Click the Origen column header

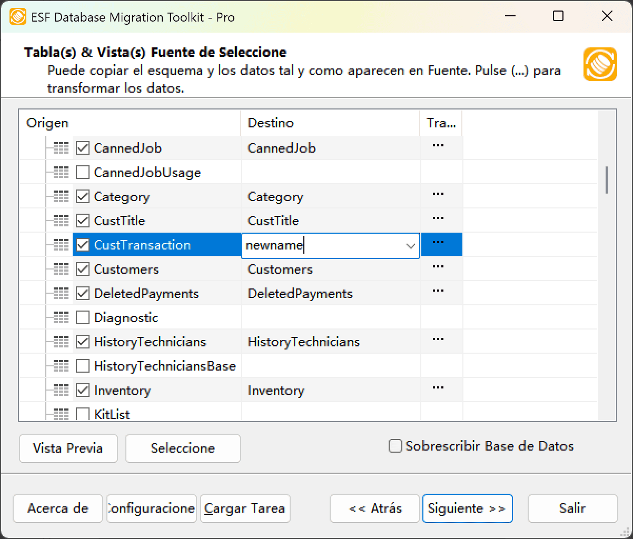pyautogui.click(x=47, y=123)
